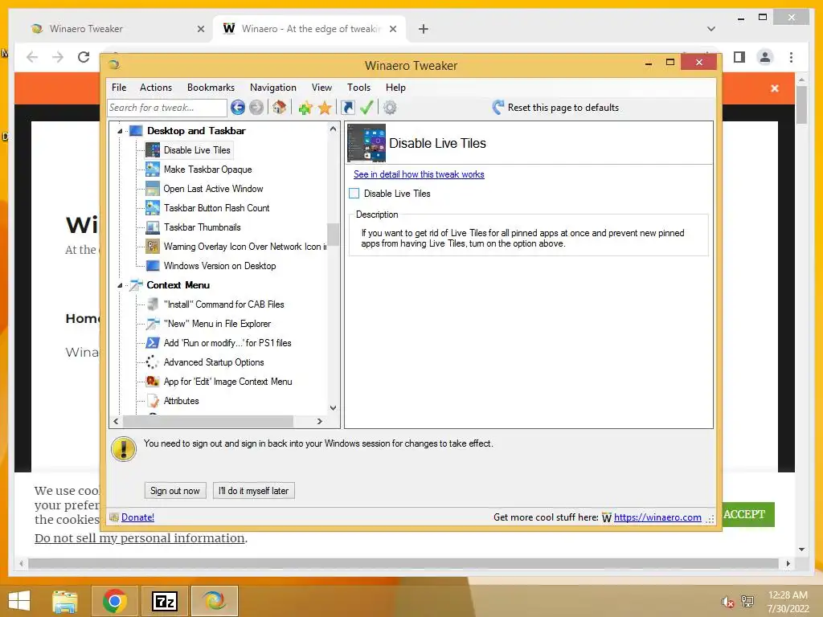Click the Make Taskbar Opaque icon
This screenshot has height=617, width=823.
pyautogui.click(x=153, y=170)
